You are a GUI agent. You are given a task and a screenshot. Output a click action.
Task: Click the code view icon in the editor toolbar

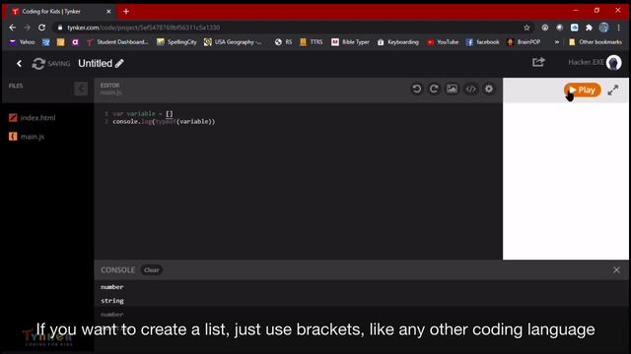pyautogui.click(x=471, y=89)
